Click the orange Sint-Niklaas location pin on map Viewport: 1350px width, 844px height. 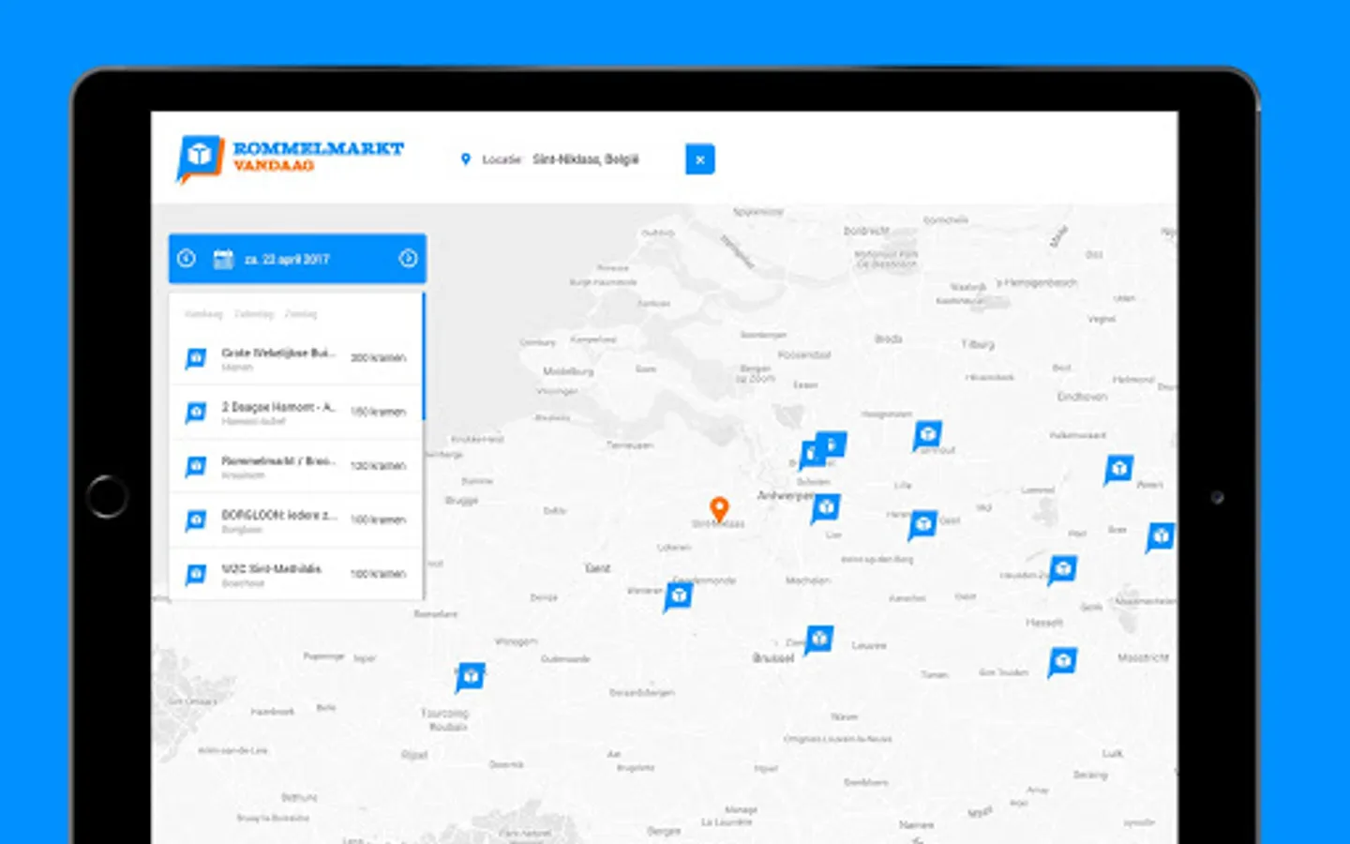[719, 509]
